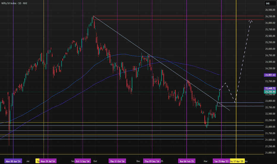The height and width of the screenshot is (164, 277).
Task: Click the 23,448.72 purple price label
Action: point(270,88)
